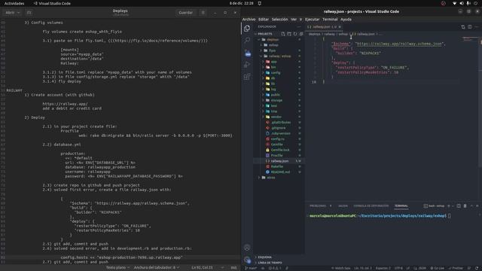Click the terminal prompt input area
Viewport: 482px width, 271px height.
(x=449, y=216)
